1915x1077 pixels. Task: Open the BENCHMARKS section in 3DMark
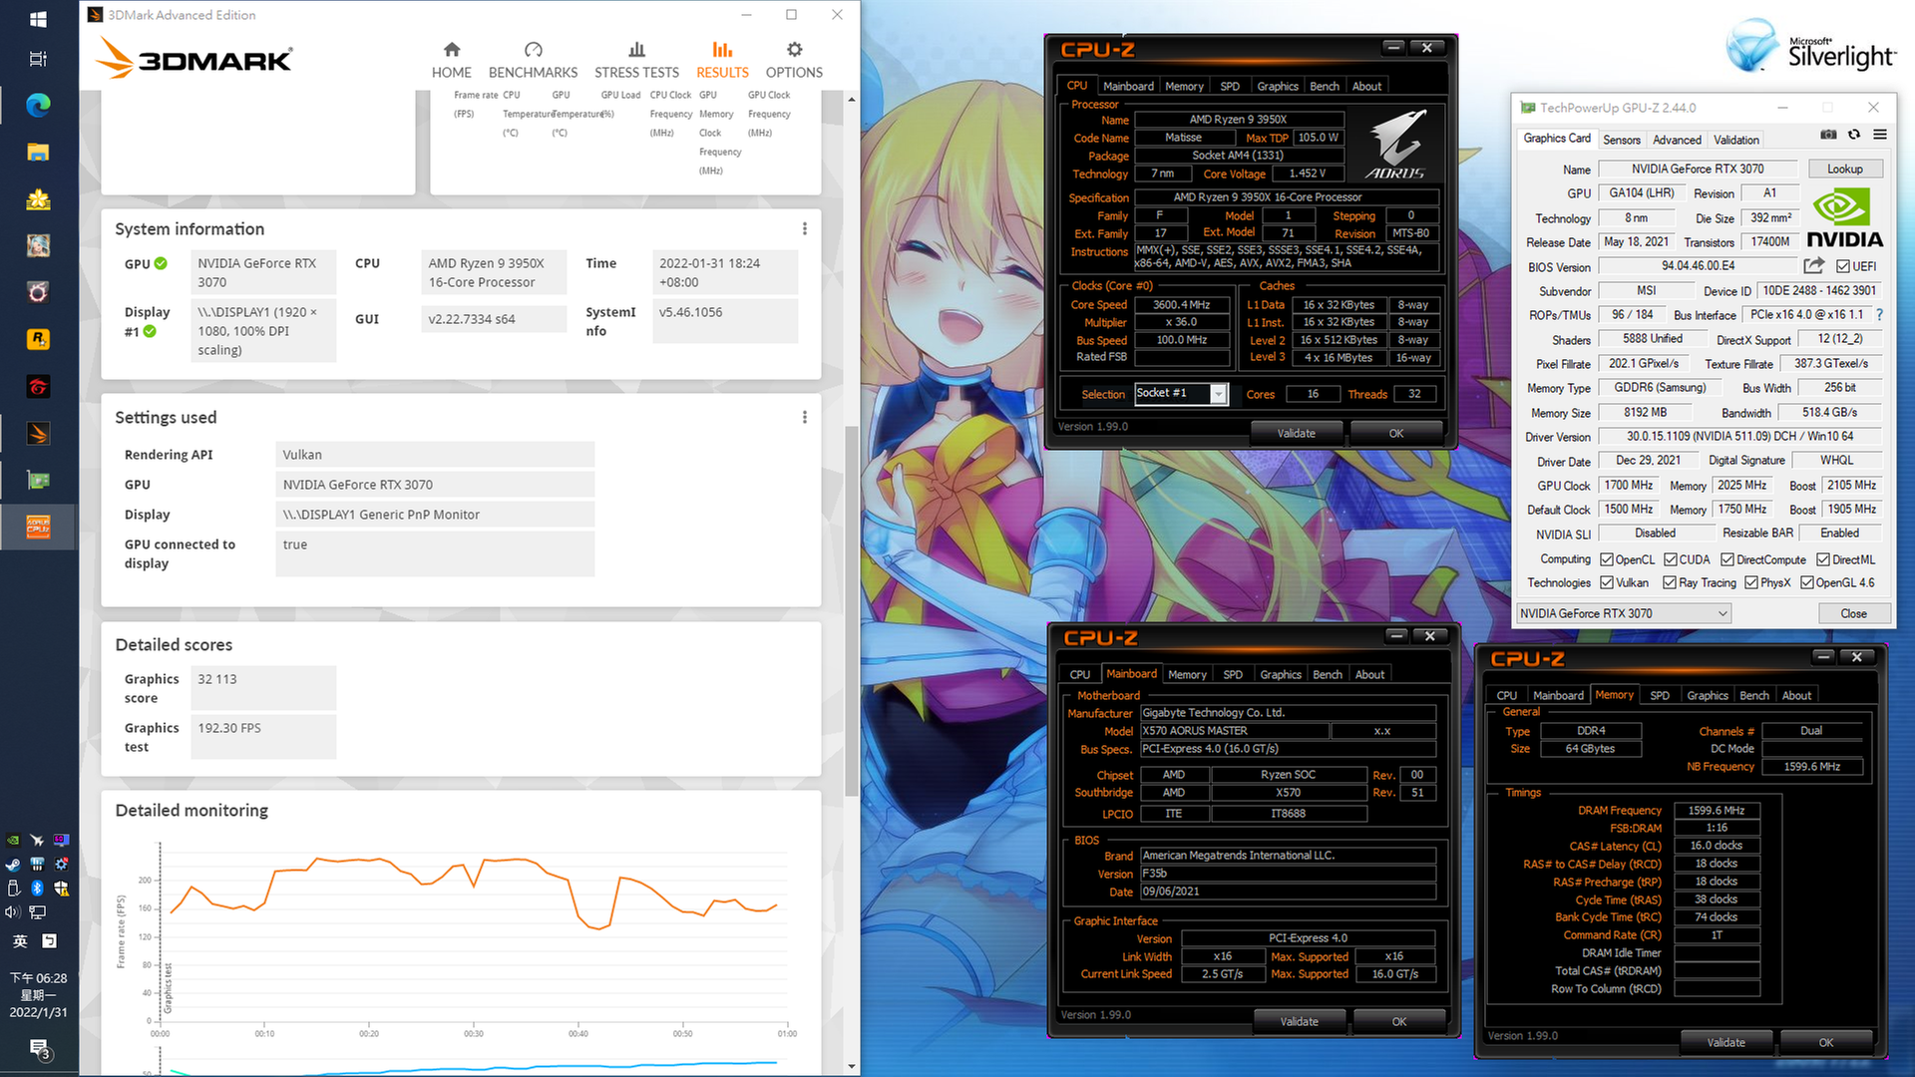point(533,60)
